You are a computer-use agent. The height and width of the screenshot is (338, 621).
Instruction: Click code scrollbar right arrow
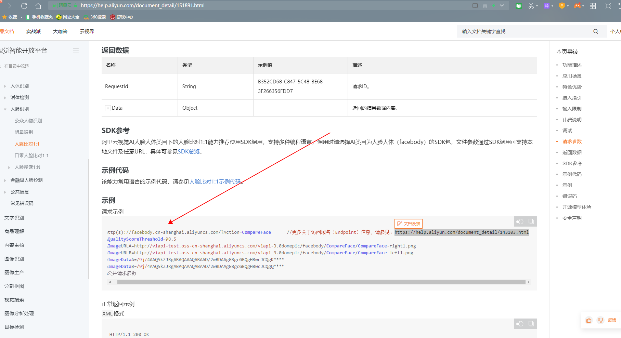click(529, 282)
